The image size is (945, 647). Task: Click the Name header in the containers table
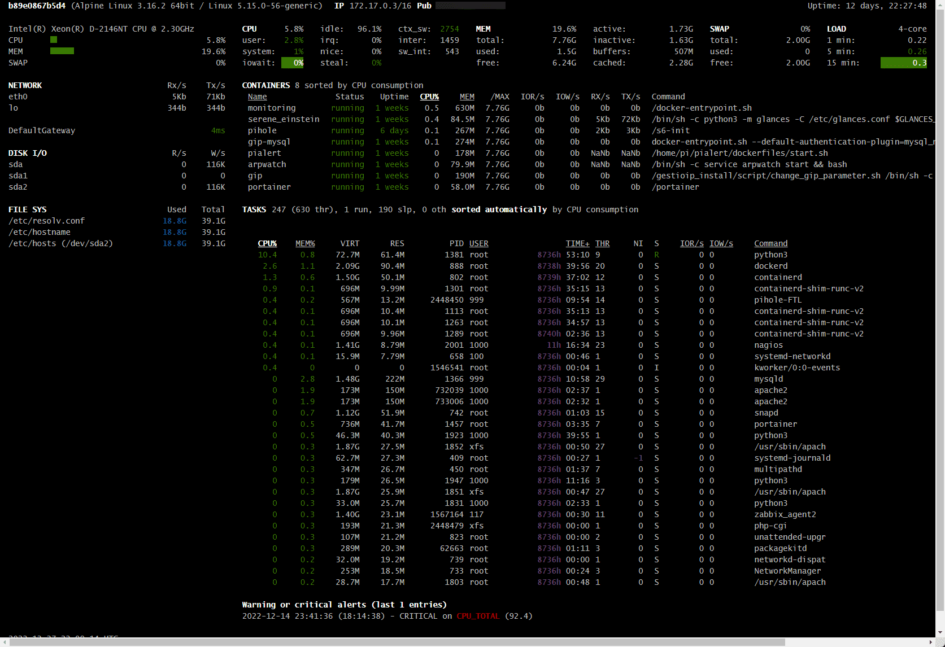click(257, 97)
